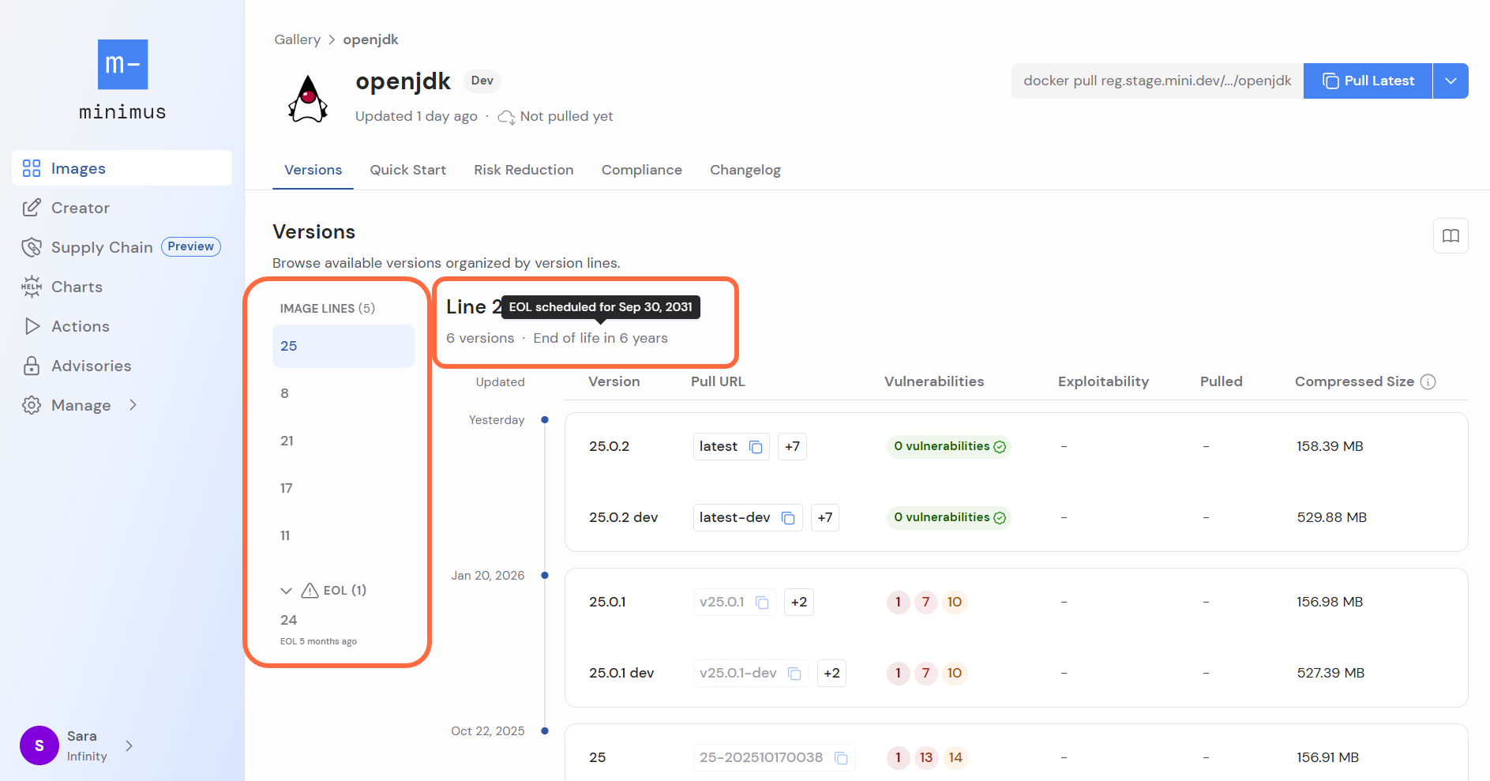This screenshot has height=781, width=1490.
Task: Click 0 vulnerabilities badge for 25.0.2
Action: [949, 447]
